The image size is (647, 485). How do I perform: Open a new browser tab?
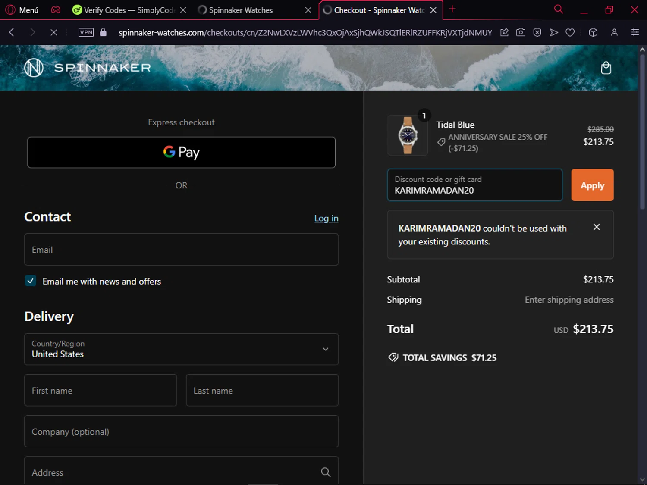pyautogui.click(x=452, y=9)
